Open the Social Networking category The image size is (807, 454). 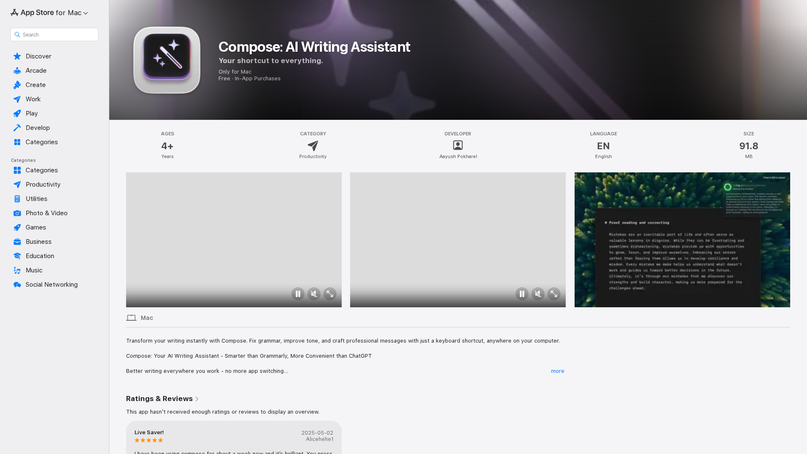pyautogui.click(x=51, y=285)
